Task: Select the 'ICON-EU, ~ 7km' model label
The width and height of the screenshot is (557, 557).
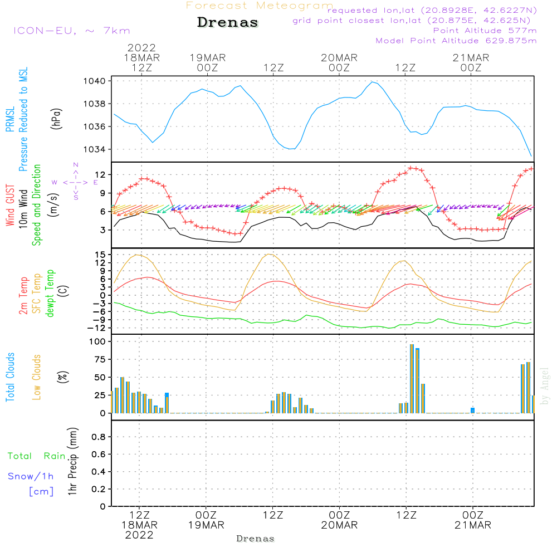Action: pos(72,31)
